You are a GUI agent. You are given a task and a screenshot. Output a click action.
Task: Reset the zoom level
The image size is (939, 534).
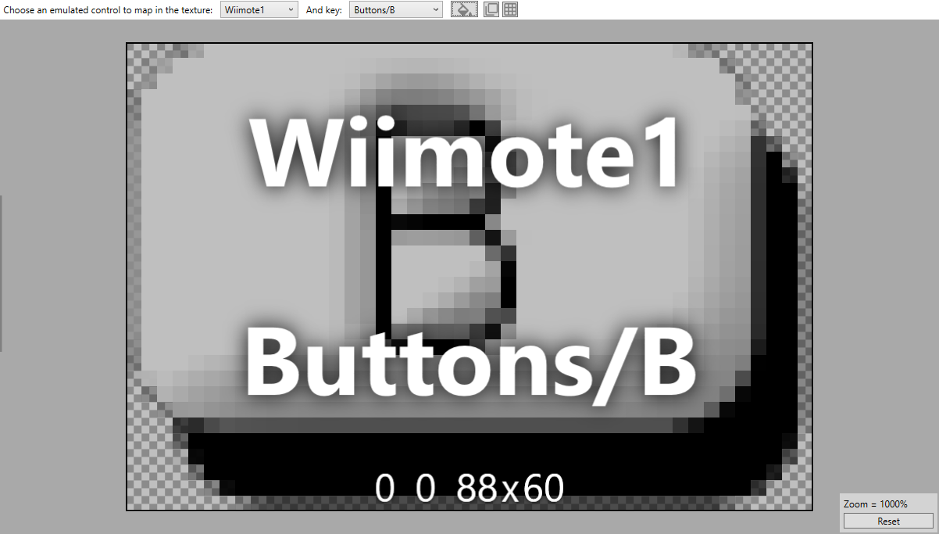888,521
